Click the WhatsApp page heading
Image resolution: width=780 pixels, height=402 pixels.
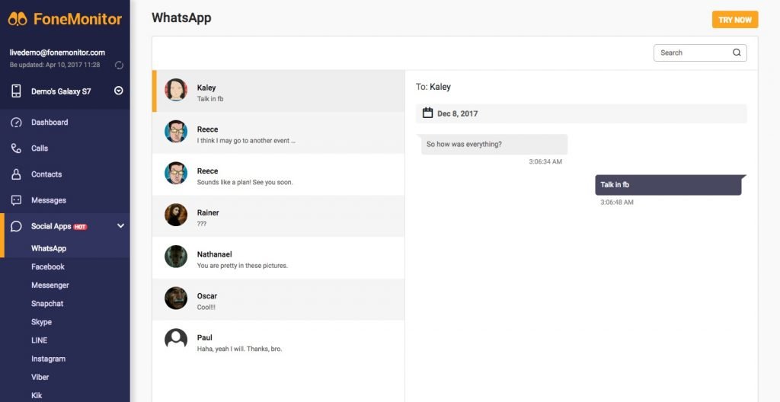181,18
